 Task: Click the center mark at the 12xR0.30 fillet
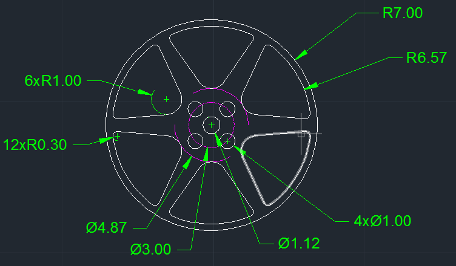click(118, 137)
